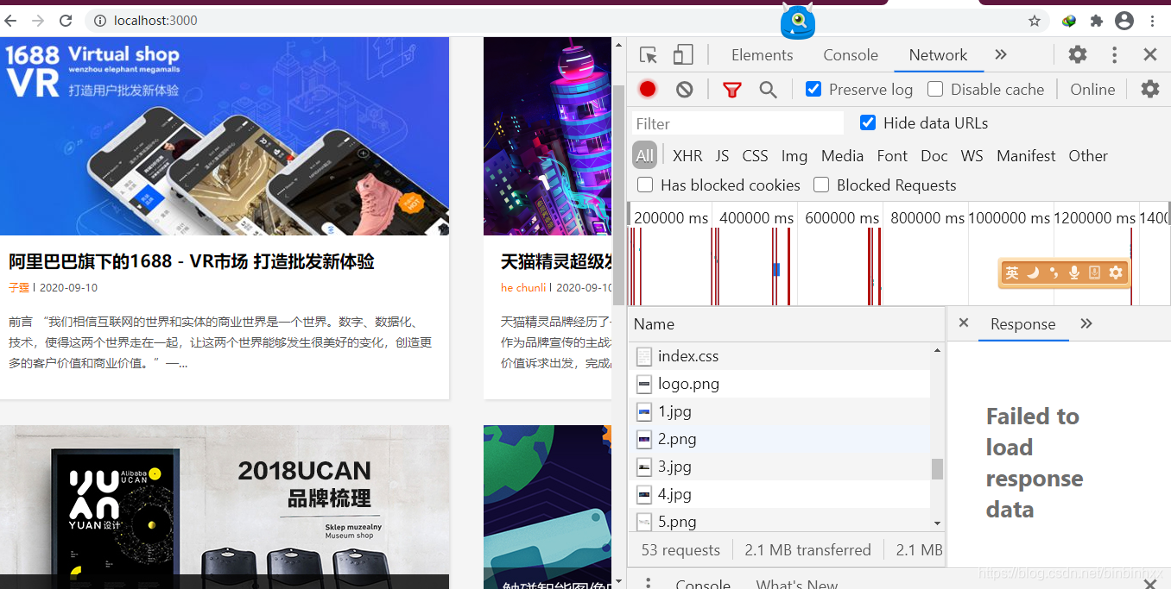1171x589 pixels.
Task: Open the Extensions puzzle-piece menu
Action: (1097, 21)
